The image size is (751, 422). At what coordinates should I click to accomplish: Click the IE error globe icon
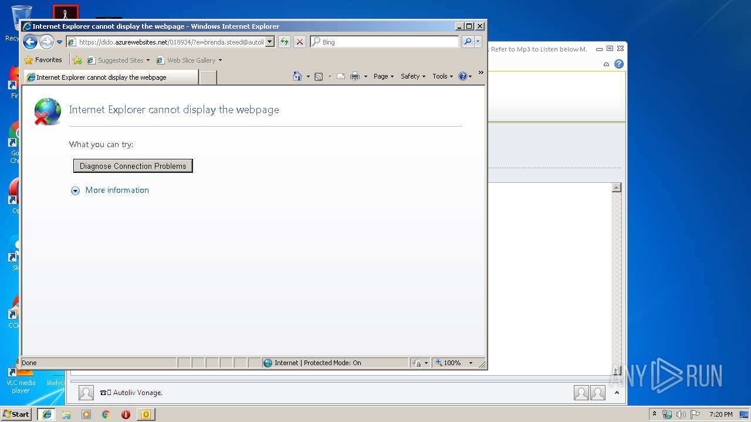point(48,111)
